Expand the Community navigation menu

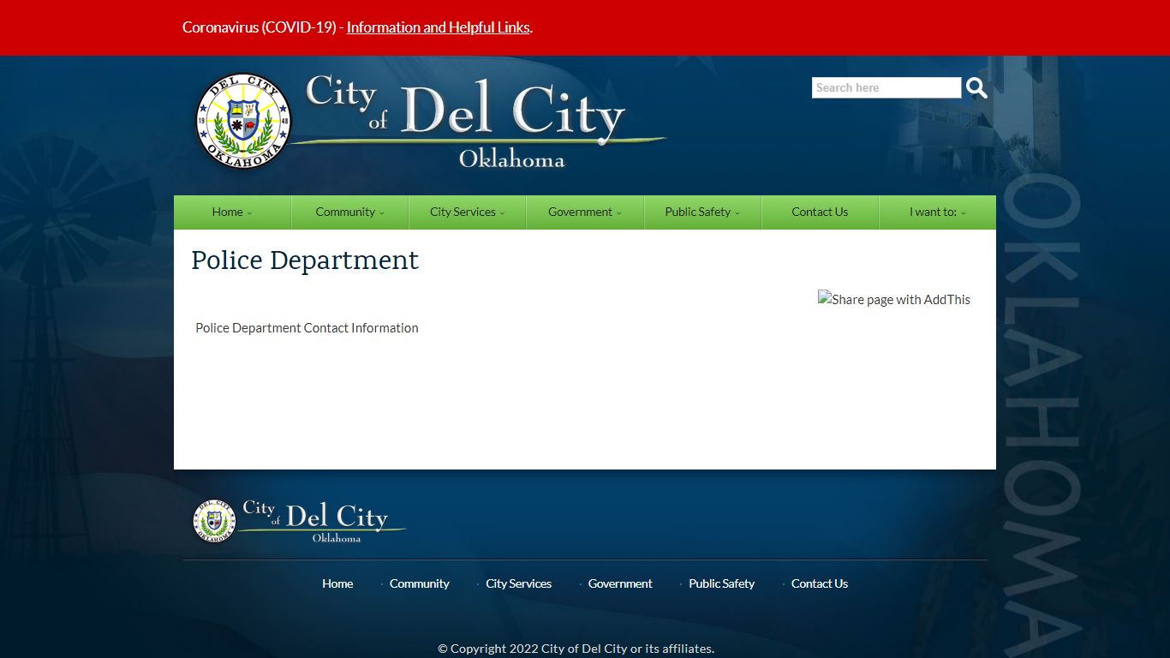[x=349, y=212]
